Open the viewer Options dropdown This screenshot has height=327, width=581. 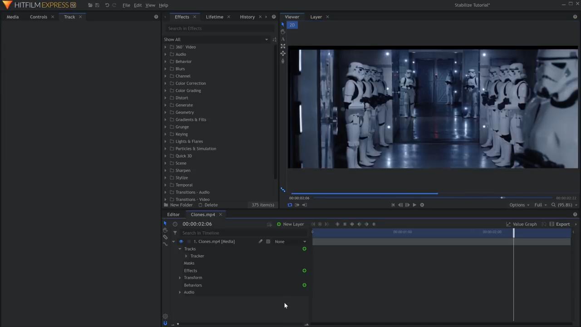click(x=519, y=205)
